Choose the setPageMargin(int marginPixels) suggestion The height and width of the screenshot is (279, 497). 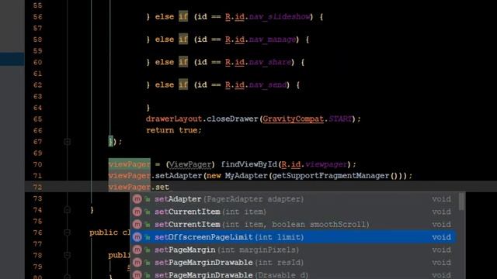(x=294, y=250)
